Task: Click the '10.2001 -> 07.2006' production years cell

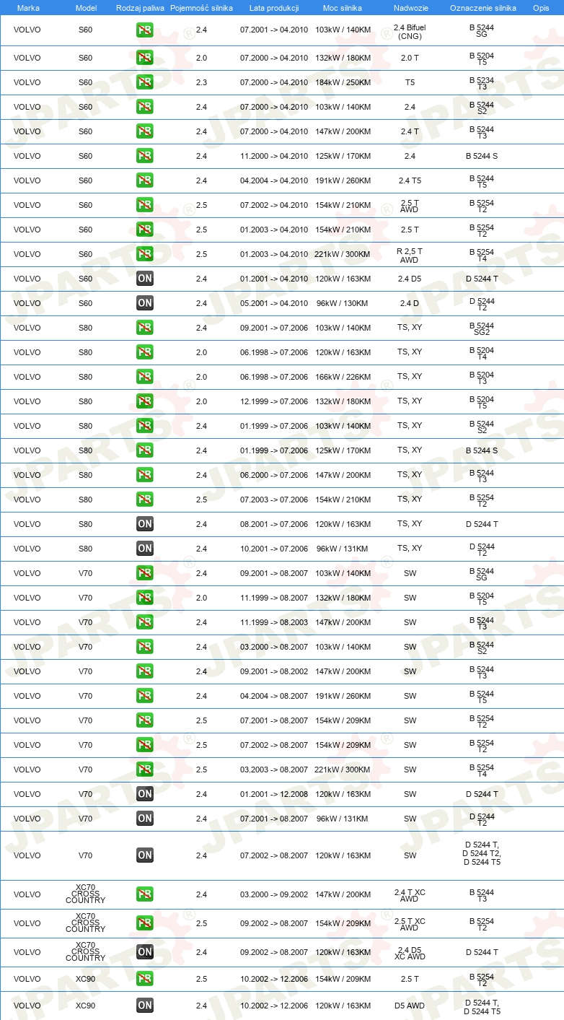Action: [x=274, y=549]
